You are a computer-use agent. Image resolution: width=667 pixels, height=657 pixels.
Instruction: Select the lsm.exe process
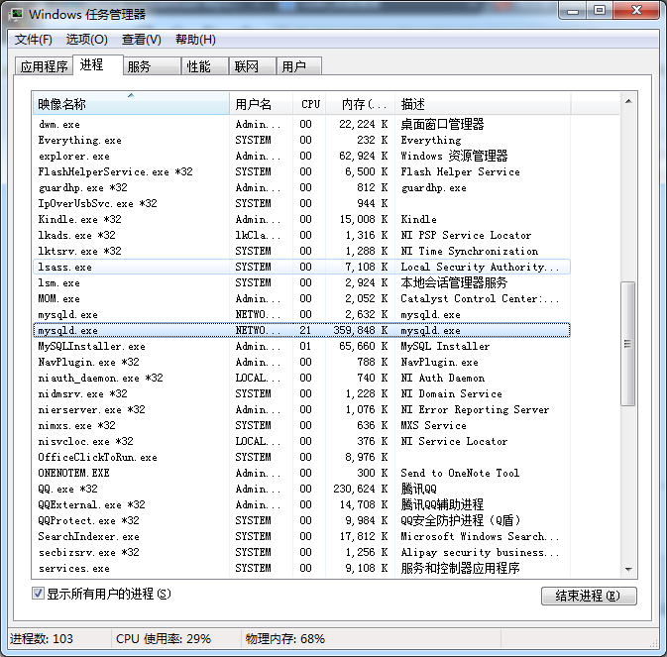pos(301,282)
